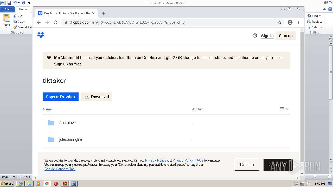This screenshot has height=187, width=333.
Task: Open a new Chrome tab with plus button
Action: click(x=103, y=13)
